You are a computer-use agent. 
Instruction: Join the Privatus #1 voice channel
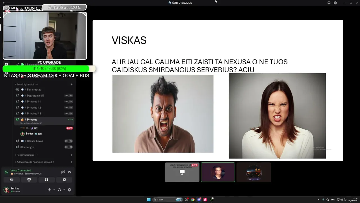44,101
